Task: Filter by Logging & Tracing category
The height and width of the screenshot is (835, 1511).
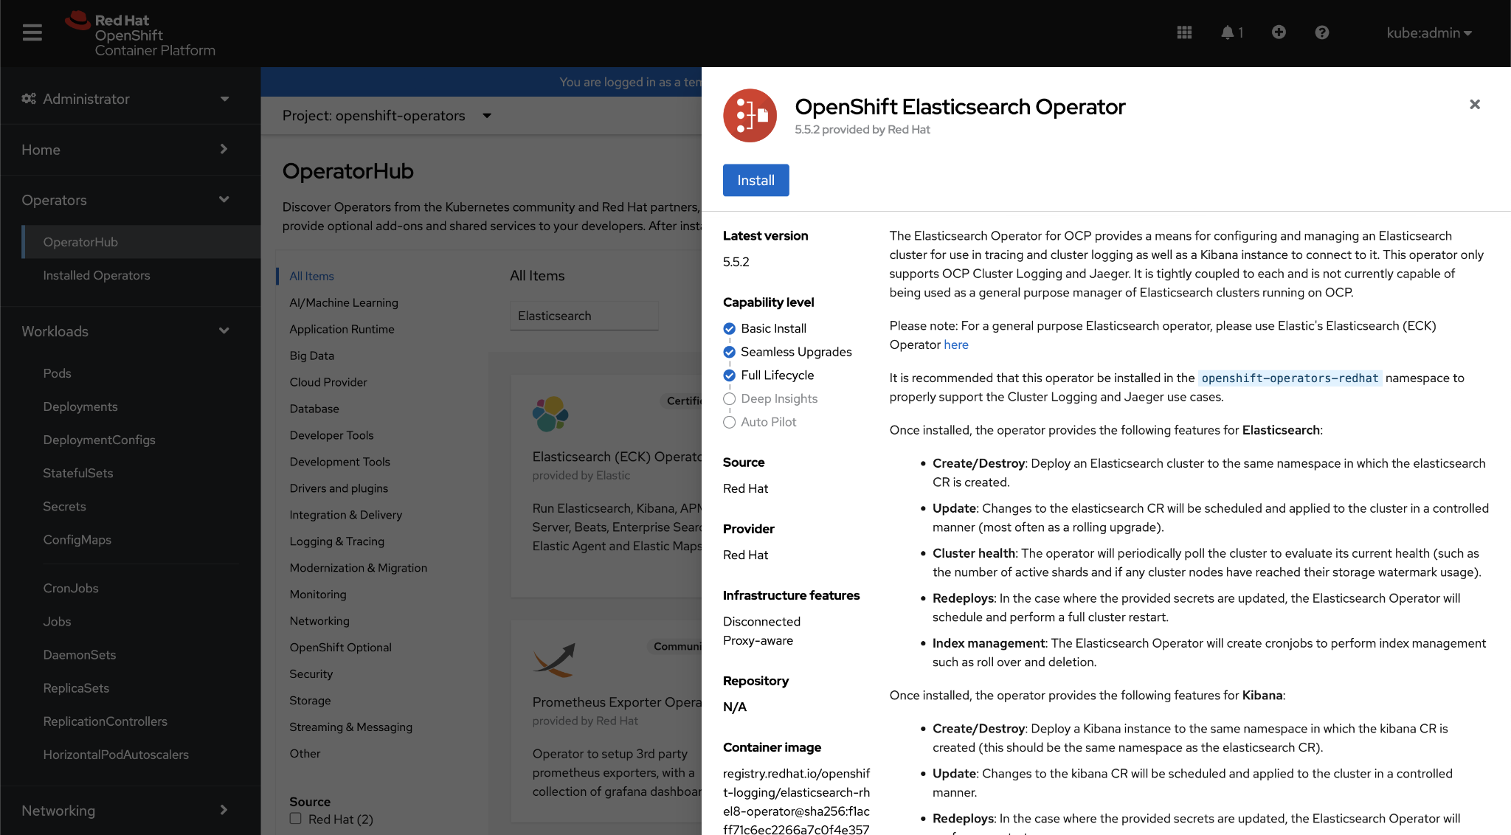Action: 336,541
